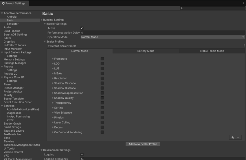Switch to the Normal Mode tab

[80, 51]
